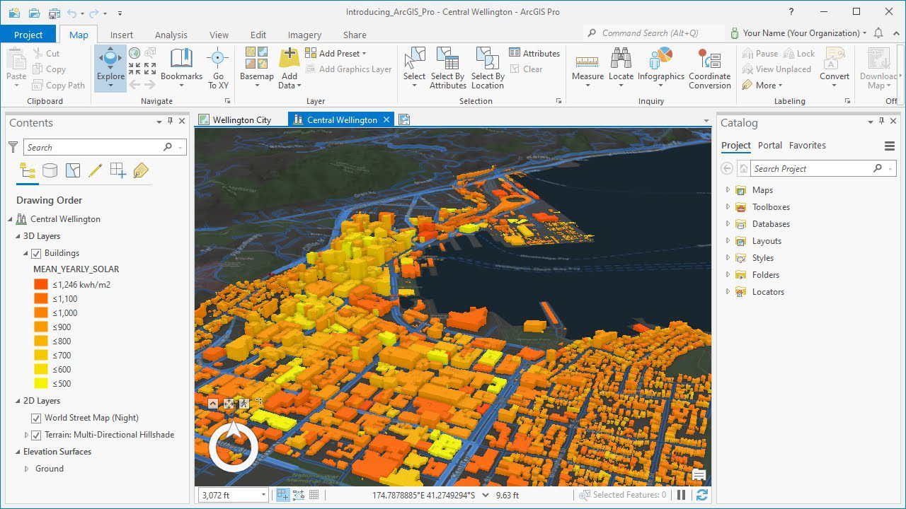Expand Maps in the Catalog pane
Screen dimensions: 906x509
727,189
